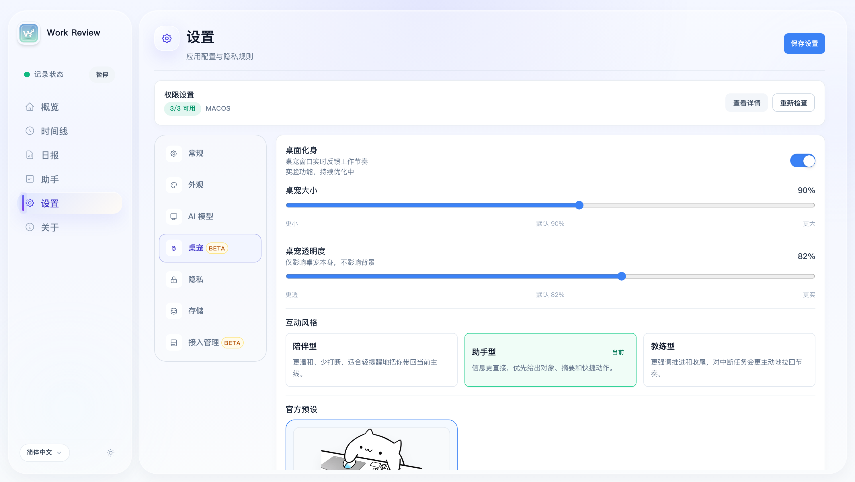Click the gear icon beside 设置 in sidebar

tap(30, 203)
